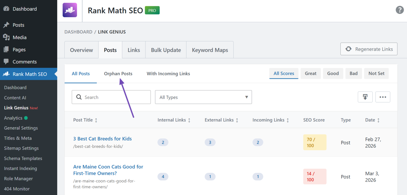
Task: Select the Orphan Posts sub-tab
Action: point(118,74)
